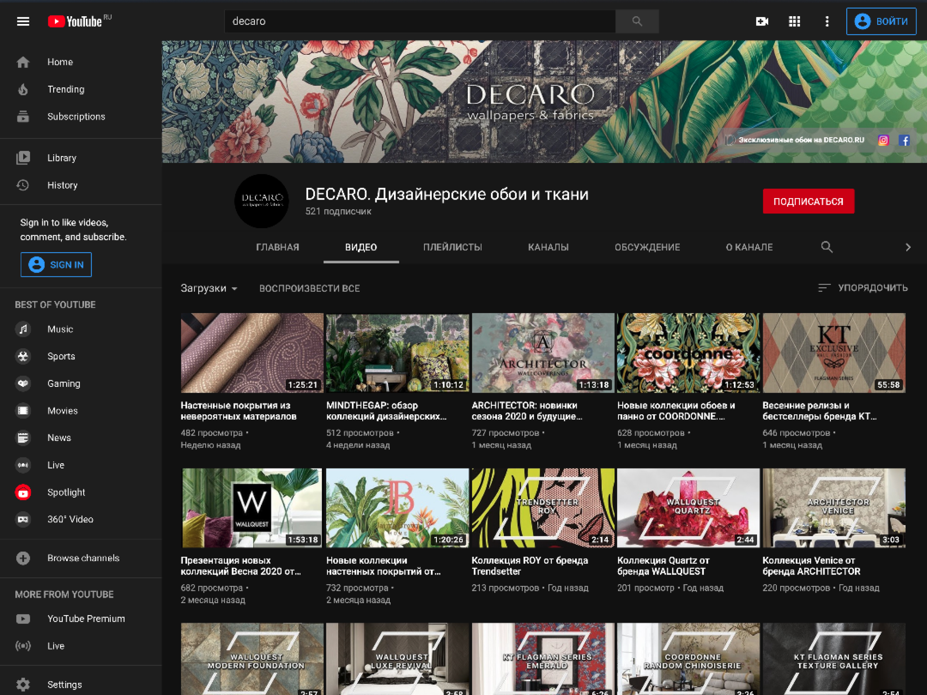
Task: Open the Wallquest Modern Foundation thumbnail
Action: [x=252, y=659]
